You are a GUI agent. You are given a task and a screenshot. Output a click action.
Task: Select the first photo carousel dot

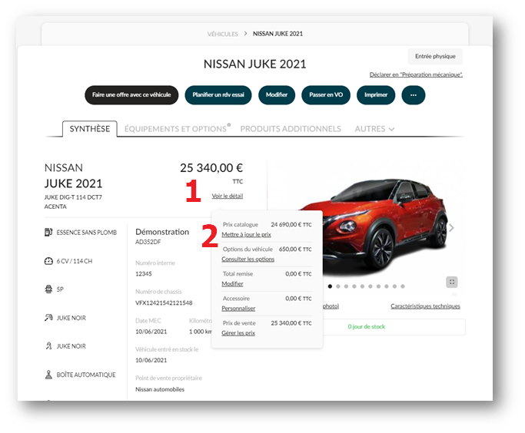[330, 286]
